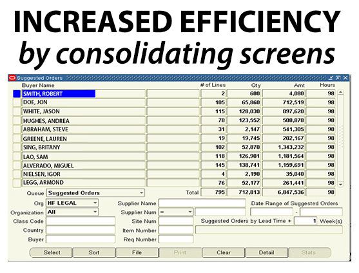Open the Queue dropdown showing Suggested Orders
The image size is (359, 273).
pyautogui.click(x=95, y=193)
